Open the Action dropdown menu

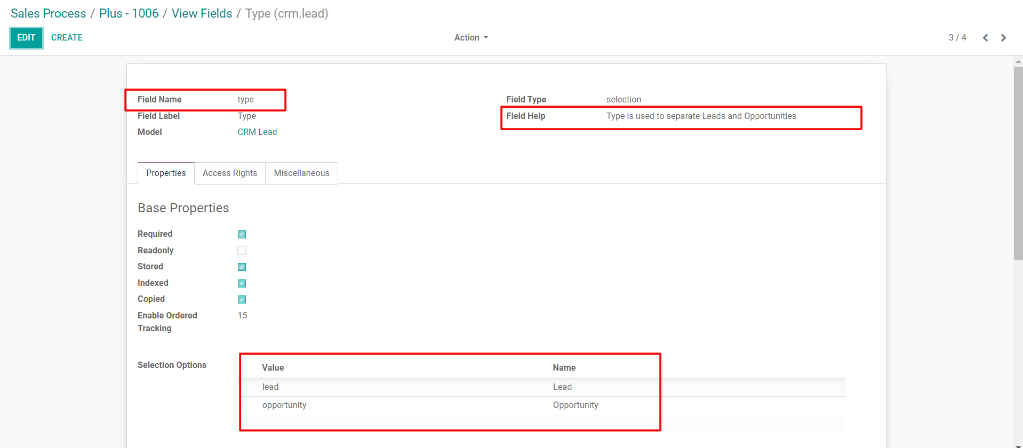[470, 38]
